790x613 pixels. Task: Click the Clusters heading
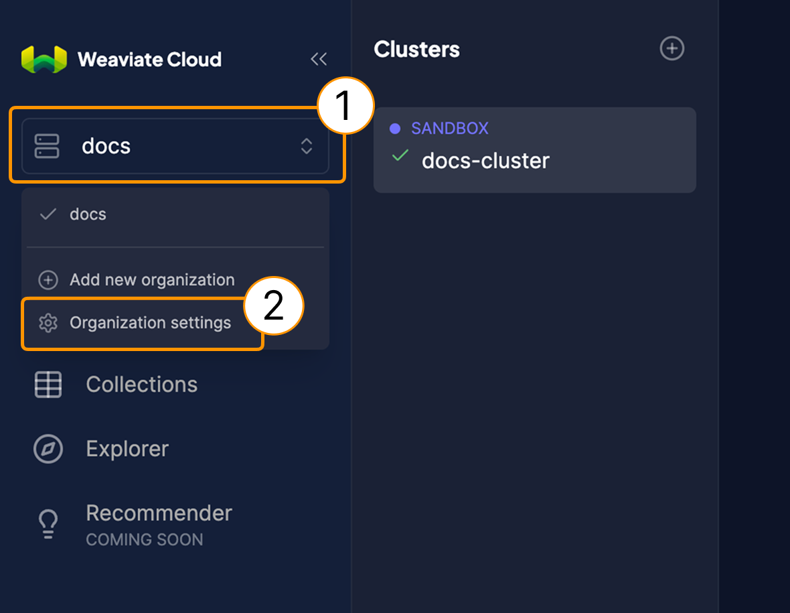(x=416, y=50)
